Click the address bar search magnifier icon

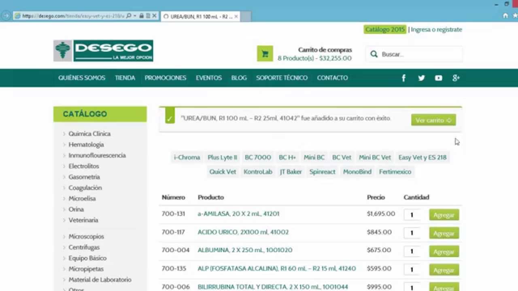pos(129,16)
